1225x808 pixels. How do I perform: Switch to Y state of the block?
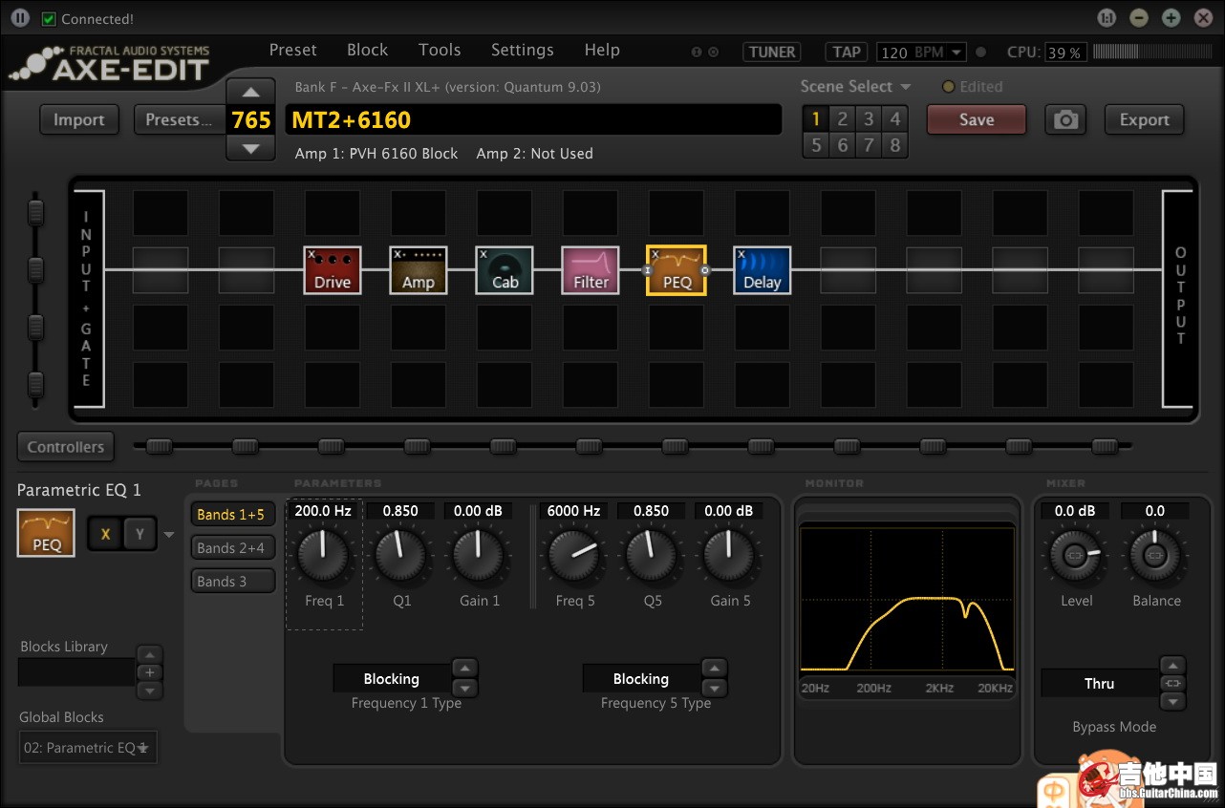click(140, 534)
